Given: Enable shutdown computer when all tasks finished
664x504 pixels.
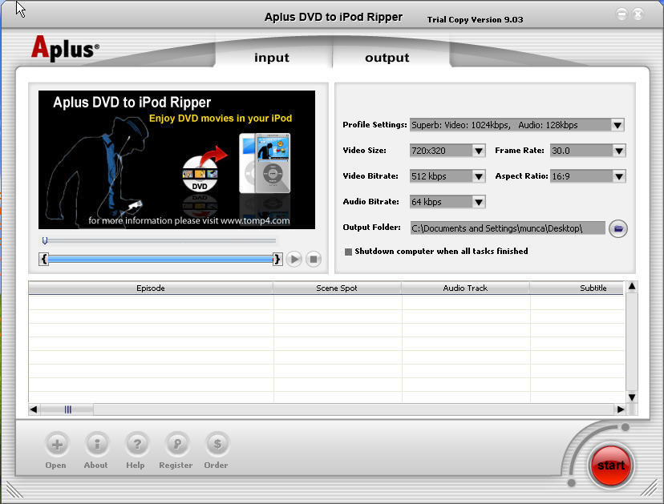Looking at the screenshot, I should [x=349, y=252].
